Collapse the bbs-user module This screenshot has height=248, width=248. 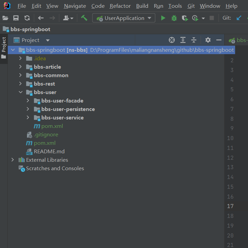coord(21,92)
